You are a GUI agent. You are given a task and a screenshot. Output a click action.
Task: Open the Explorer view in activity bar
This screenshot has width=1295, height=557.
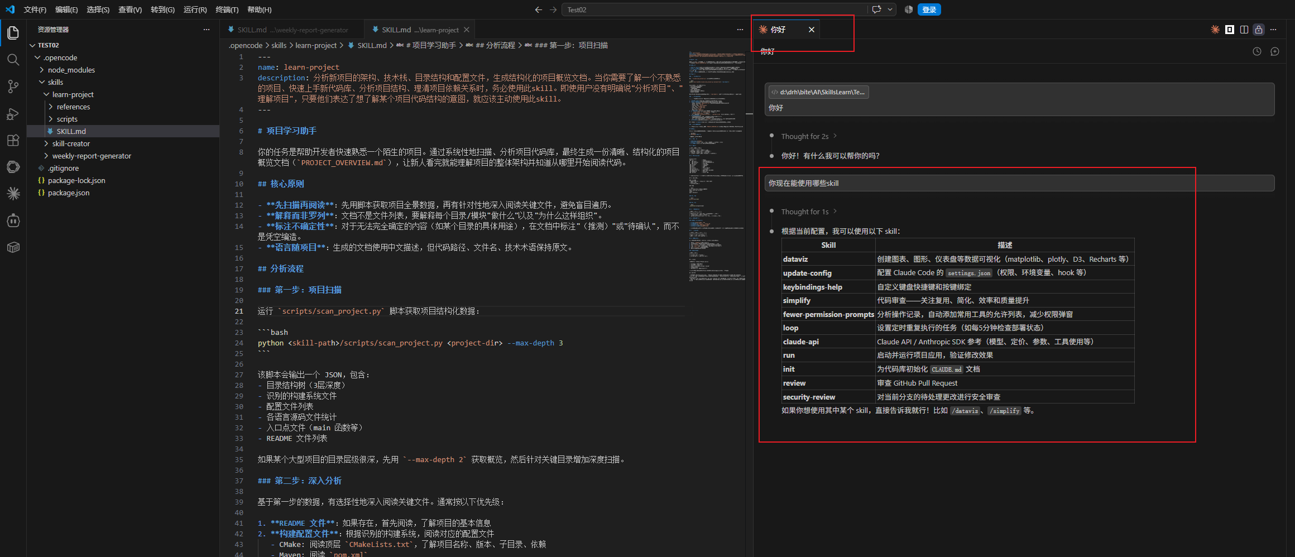click(x=13, y=33)
